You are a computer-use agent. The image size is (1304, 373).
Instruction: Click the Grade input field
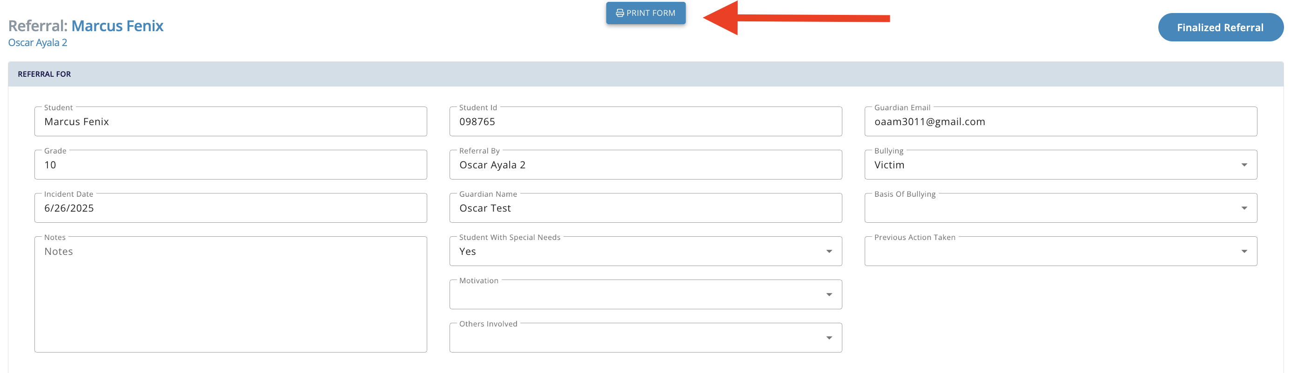click(x=230, y=165)
